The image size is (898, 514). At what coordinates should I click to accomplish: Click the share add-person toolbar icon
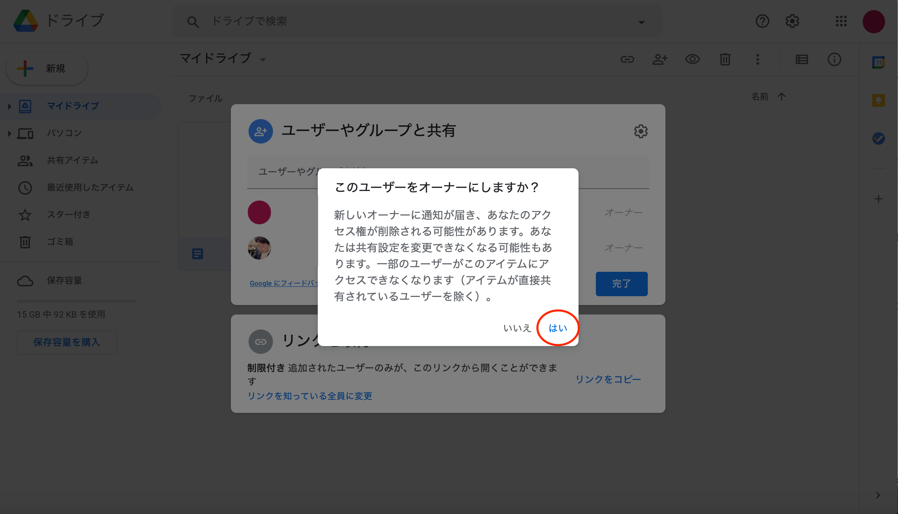660,59
